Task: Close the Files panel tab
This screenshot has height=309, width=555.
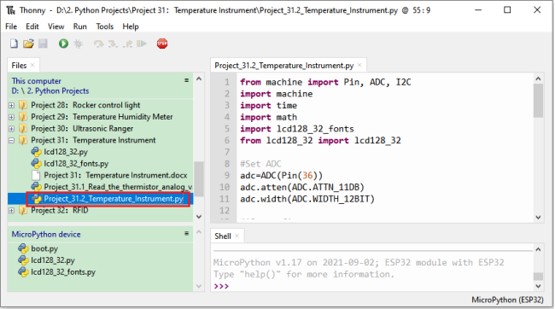Action: (32, 65)
